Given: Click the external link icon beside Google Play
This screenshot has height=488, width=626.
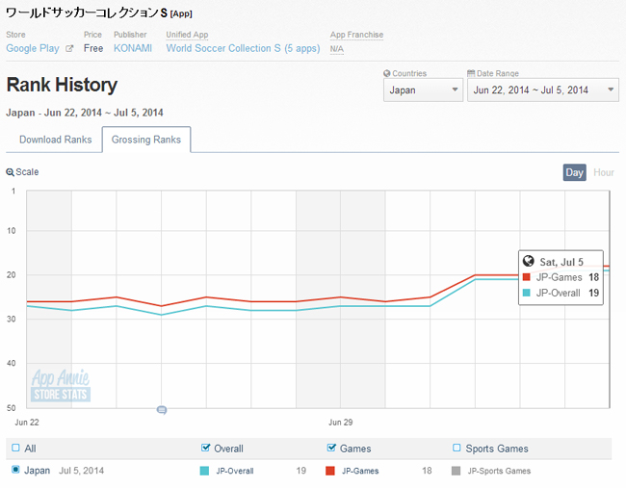Looking at the screenshot, I should coord(69,49).
